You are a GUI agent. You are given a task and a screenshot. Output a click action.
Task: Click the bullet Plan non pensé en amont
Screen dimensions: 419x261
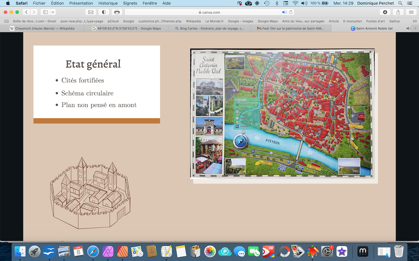[99, 105]
